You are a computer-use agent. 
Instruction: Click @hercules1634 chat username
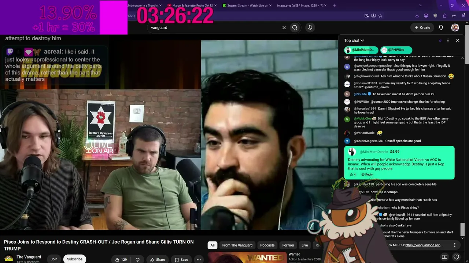(365, 108)
